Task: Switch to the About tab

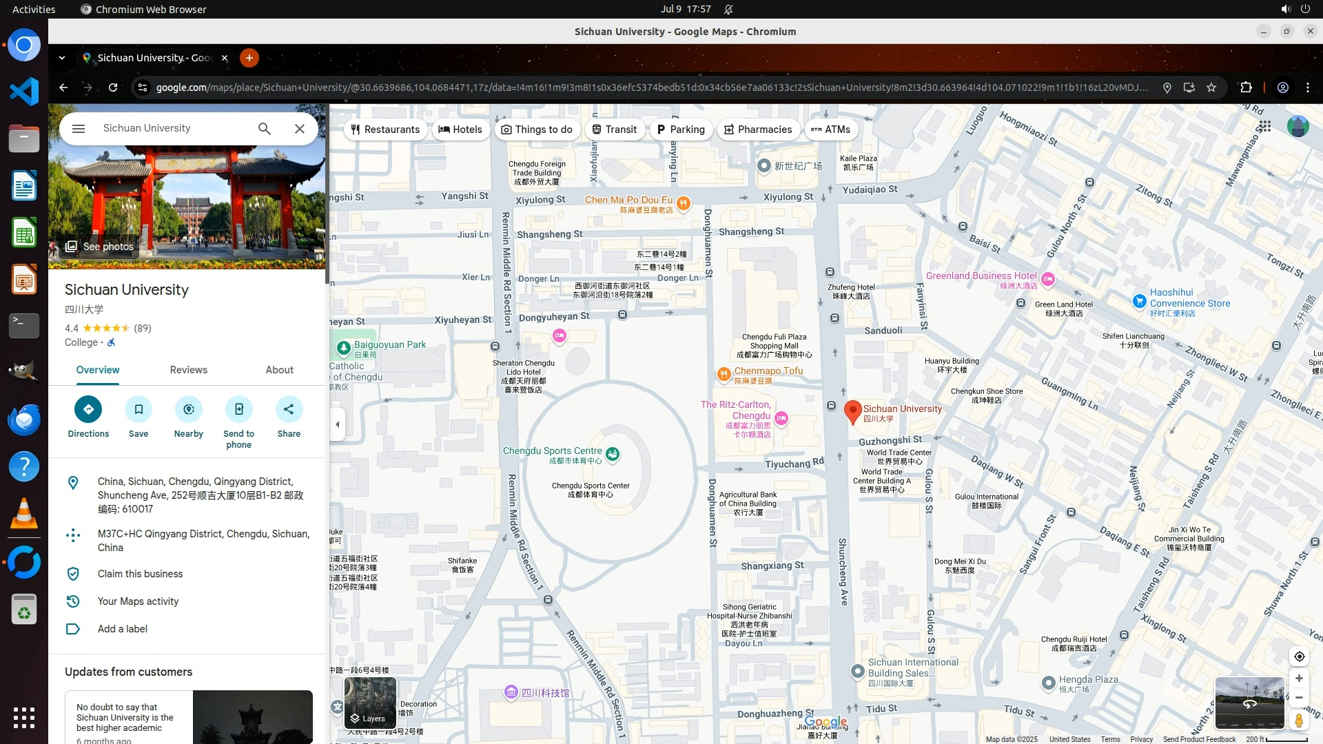Action: tap(279, 370)
